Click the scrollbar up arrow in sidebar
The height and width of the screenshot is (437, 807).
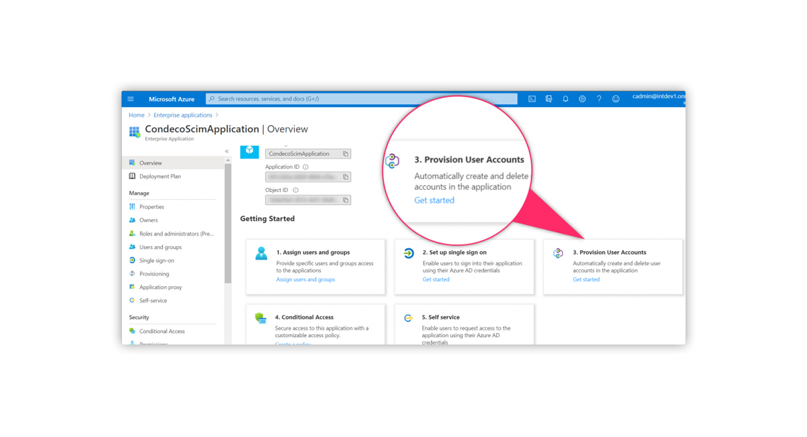tap(228, 160)
